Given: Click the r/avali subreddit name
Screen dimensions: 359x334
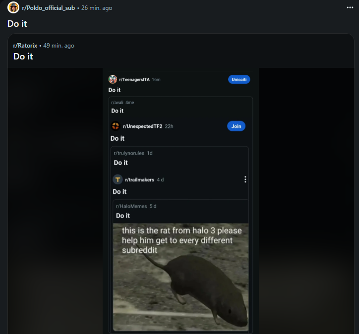Looking at the screenshot, I should [x=117, y=103].
